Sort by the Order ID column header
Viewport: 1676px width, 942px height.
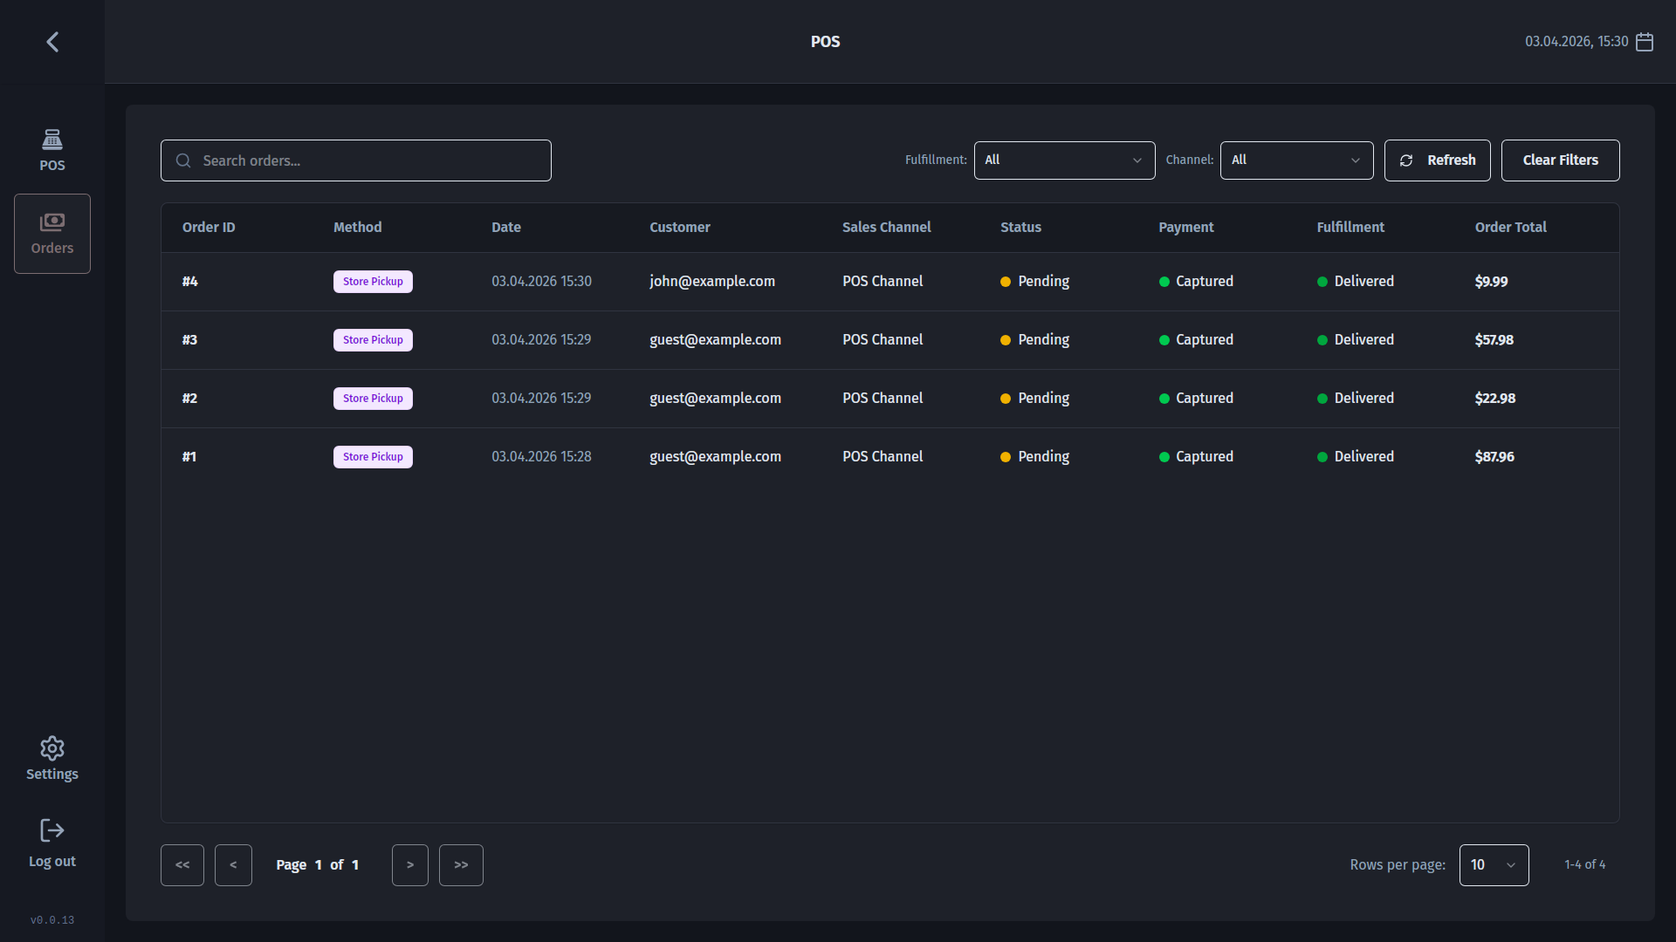[x=209, y=228]
